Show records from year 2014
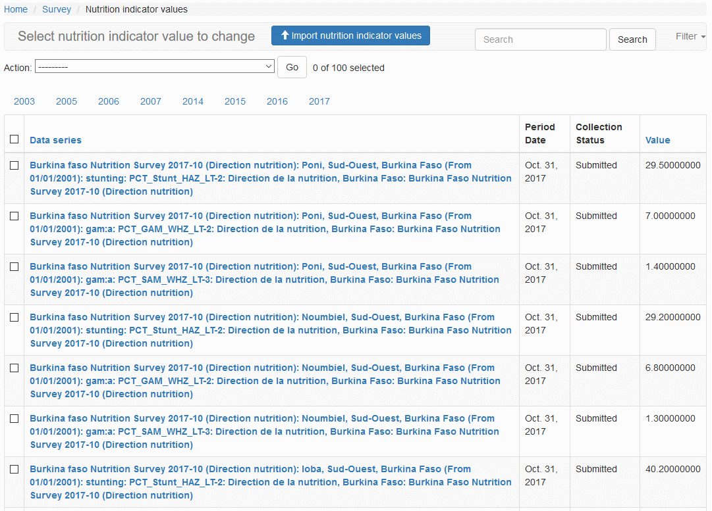 pos(193,101)
